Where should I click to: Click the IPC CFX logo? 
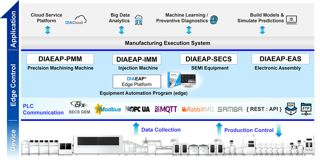tap(79, 104)
